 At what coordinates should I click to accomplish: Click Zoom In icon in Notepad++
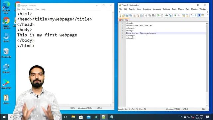(x=175, y=15)
